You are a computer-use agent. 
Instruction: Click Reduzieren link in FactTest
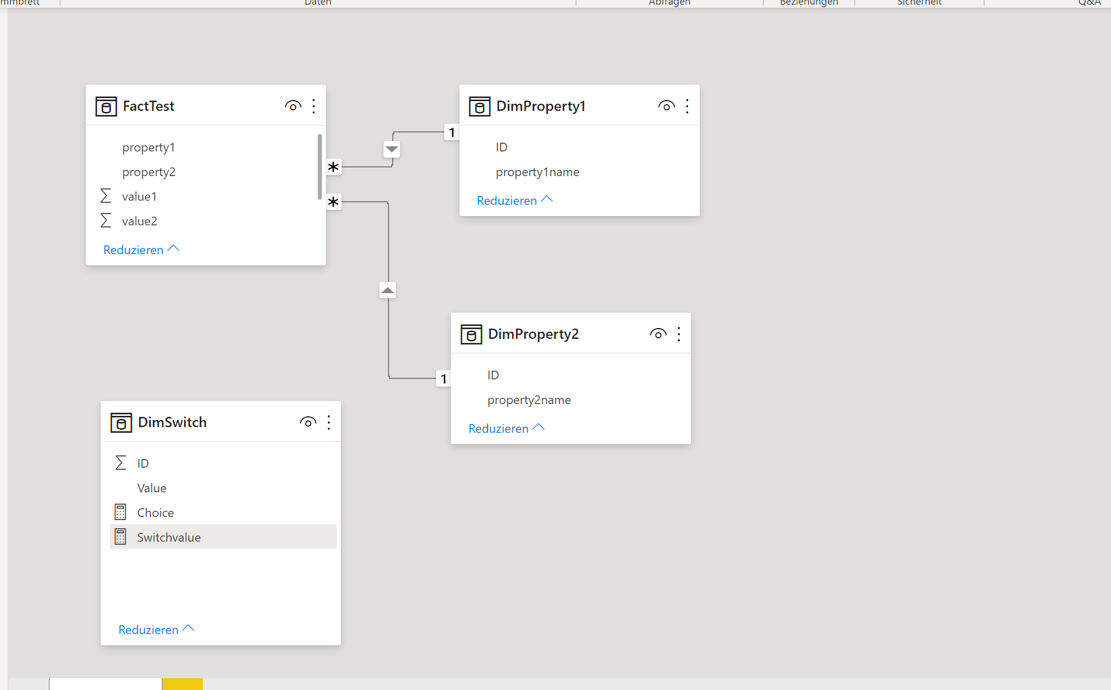(x=133, y=250)
